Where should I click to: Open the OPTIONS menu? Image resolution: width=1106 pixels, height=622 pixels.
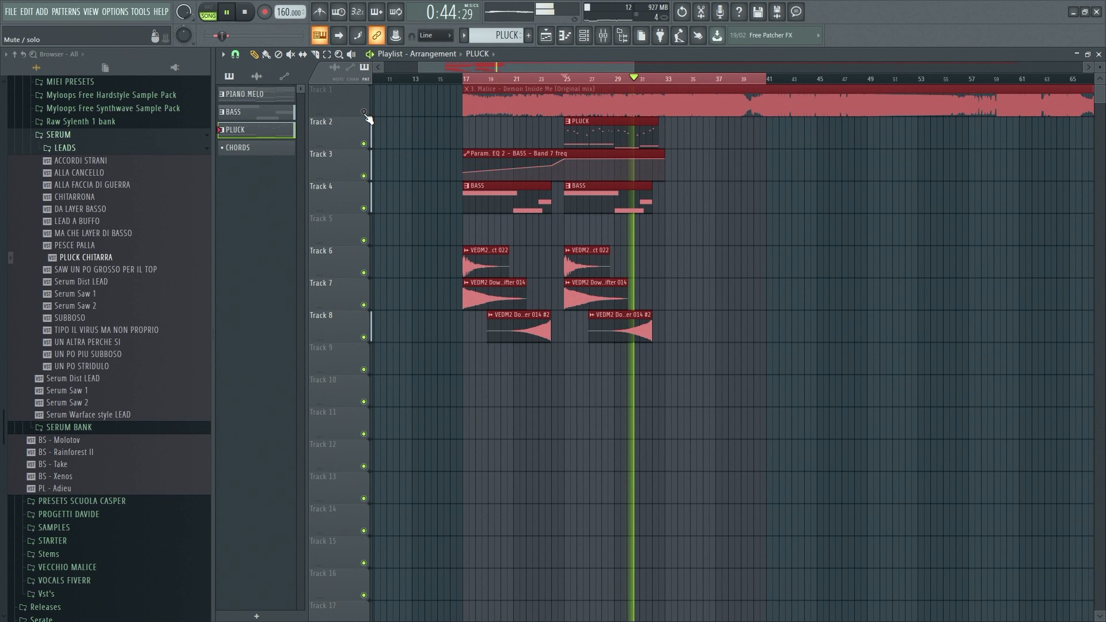(x=115, y=12)
